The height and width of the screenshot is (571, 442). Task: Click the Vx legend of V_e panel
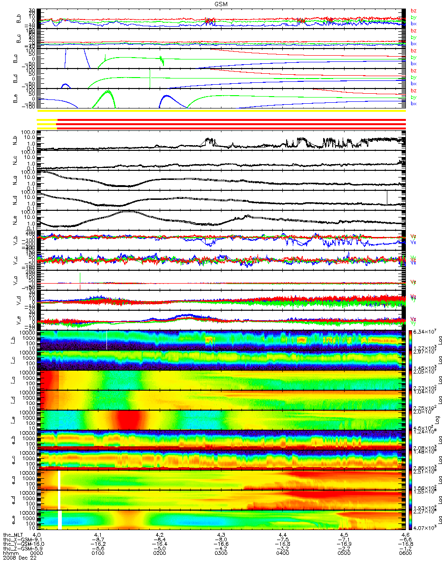point(414,319)
